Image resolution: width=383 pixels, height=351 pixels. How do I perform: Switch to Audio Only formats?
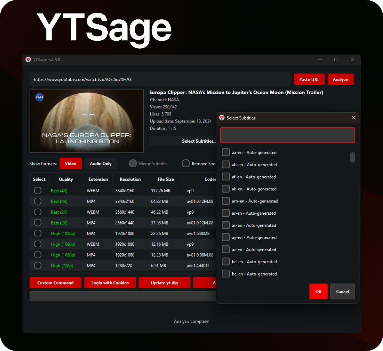(x=101, y=164)
